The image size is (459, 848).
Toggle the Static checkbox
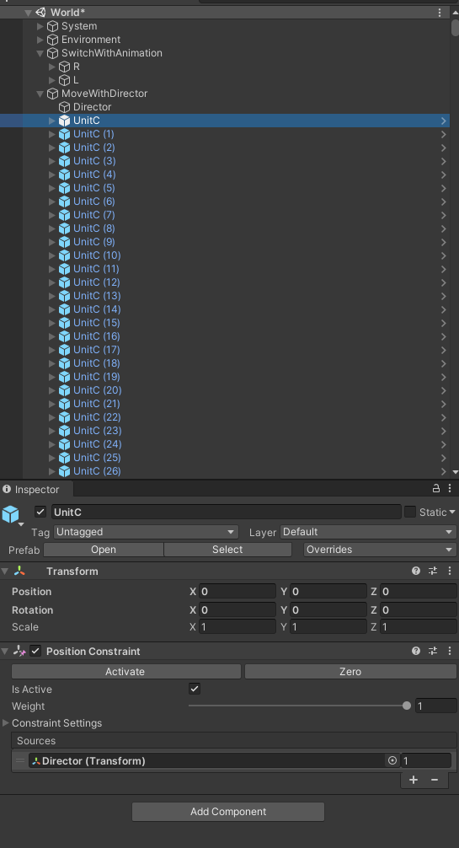[410, 512]
